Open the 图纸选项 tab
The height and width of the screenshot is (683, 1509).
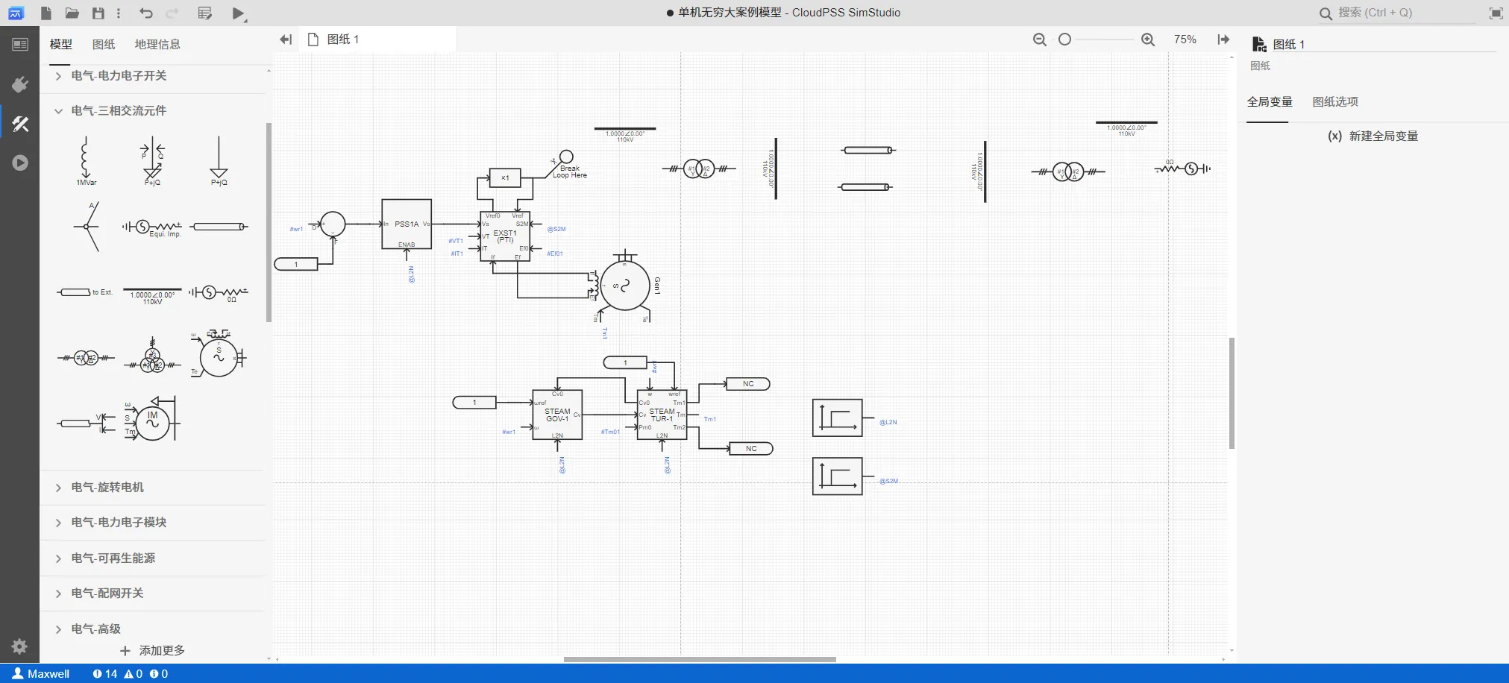[1335, 101]
